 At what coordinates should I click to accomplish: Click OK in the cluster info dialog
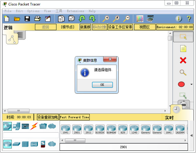[x=102, y=85]
